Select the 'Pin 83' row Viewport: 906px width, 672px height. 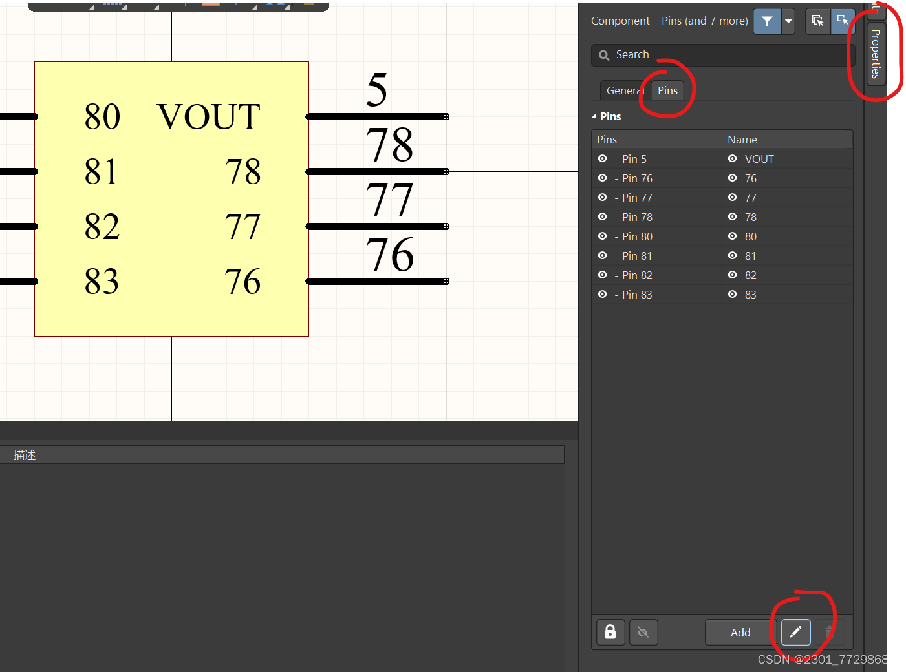[x=722, y=295]
